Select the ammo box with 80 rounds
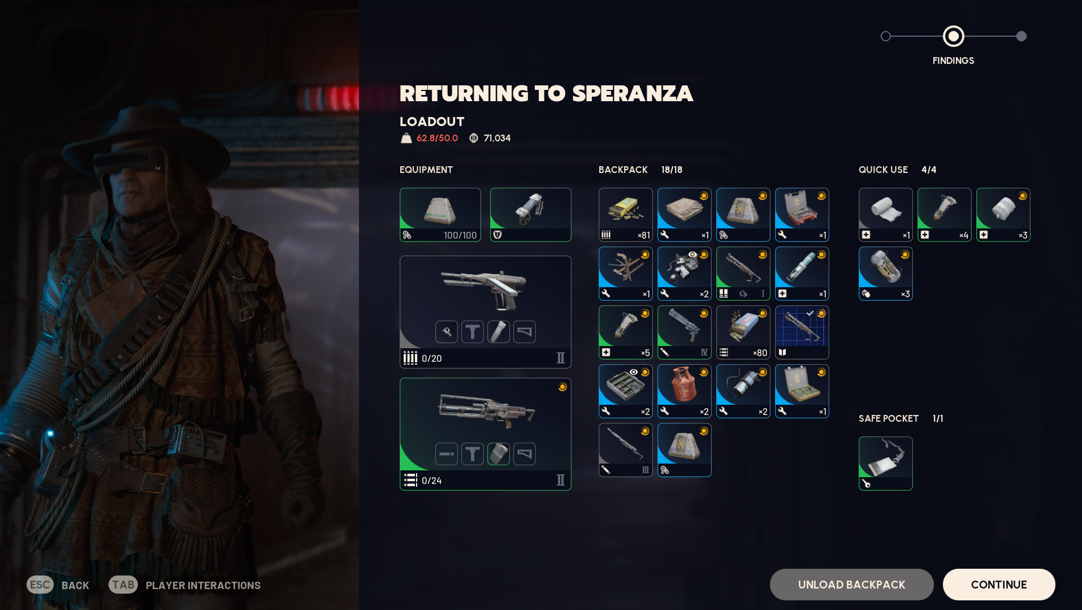Image resolution: width=1082 pixels, height=610 pixels. [743, 332]
